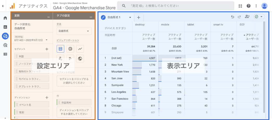This screenshot has width=272, height=120.
Task: Click the モバイル トラフィ... segment chip
Action: click(32, 79)
